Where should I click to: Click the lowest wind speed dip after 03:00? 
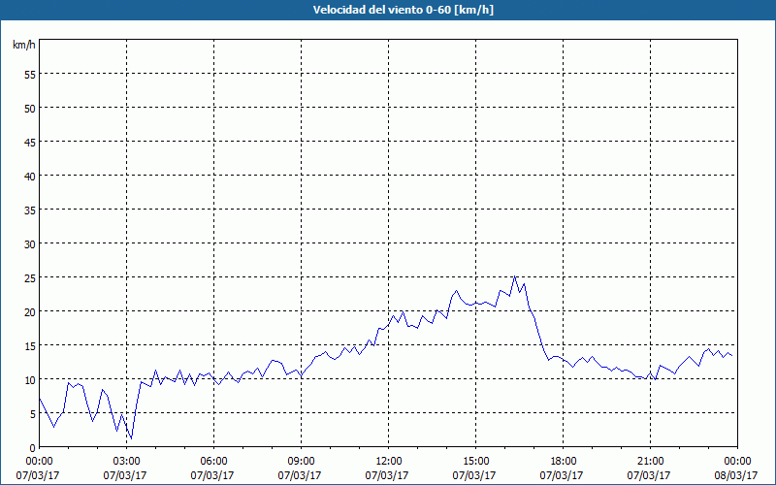131,438
